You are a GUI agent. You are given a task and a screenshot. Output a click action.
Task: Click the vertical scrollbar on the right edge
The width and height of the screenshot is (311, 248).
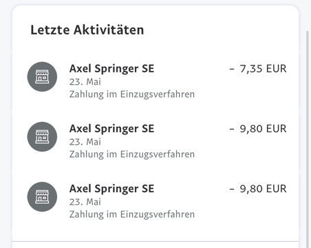(308, 139)
